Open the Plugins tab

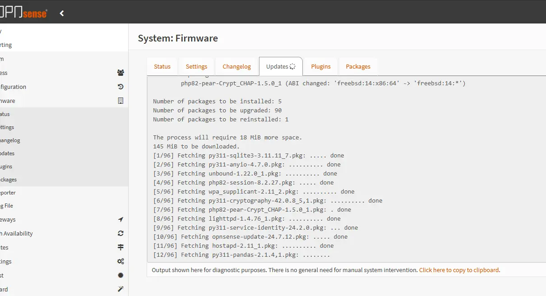320,66
